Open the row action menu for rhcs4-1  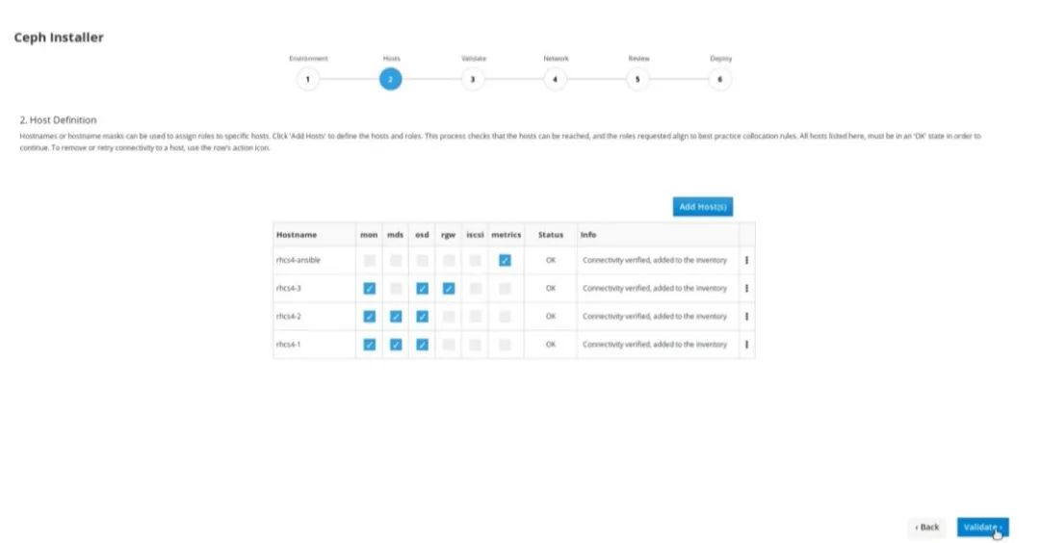pos(747,345)
